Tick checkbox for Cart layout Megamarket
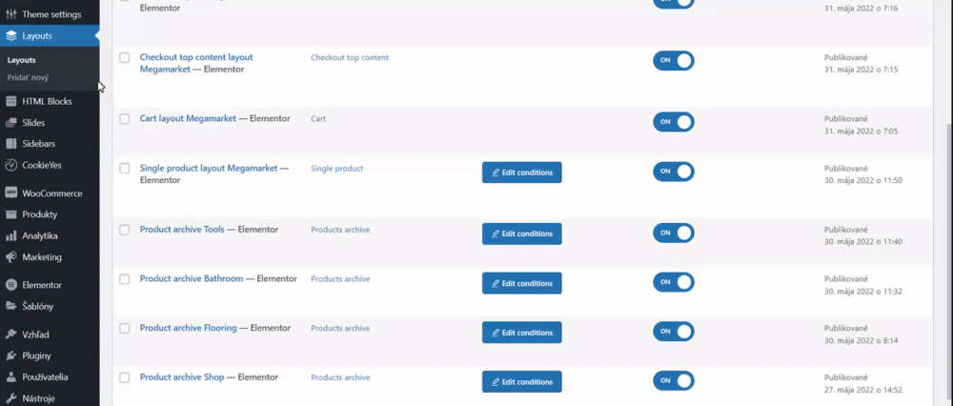The width and height of the screenshot is (953, 406). 125,119
